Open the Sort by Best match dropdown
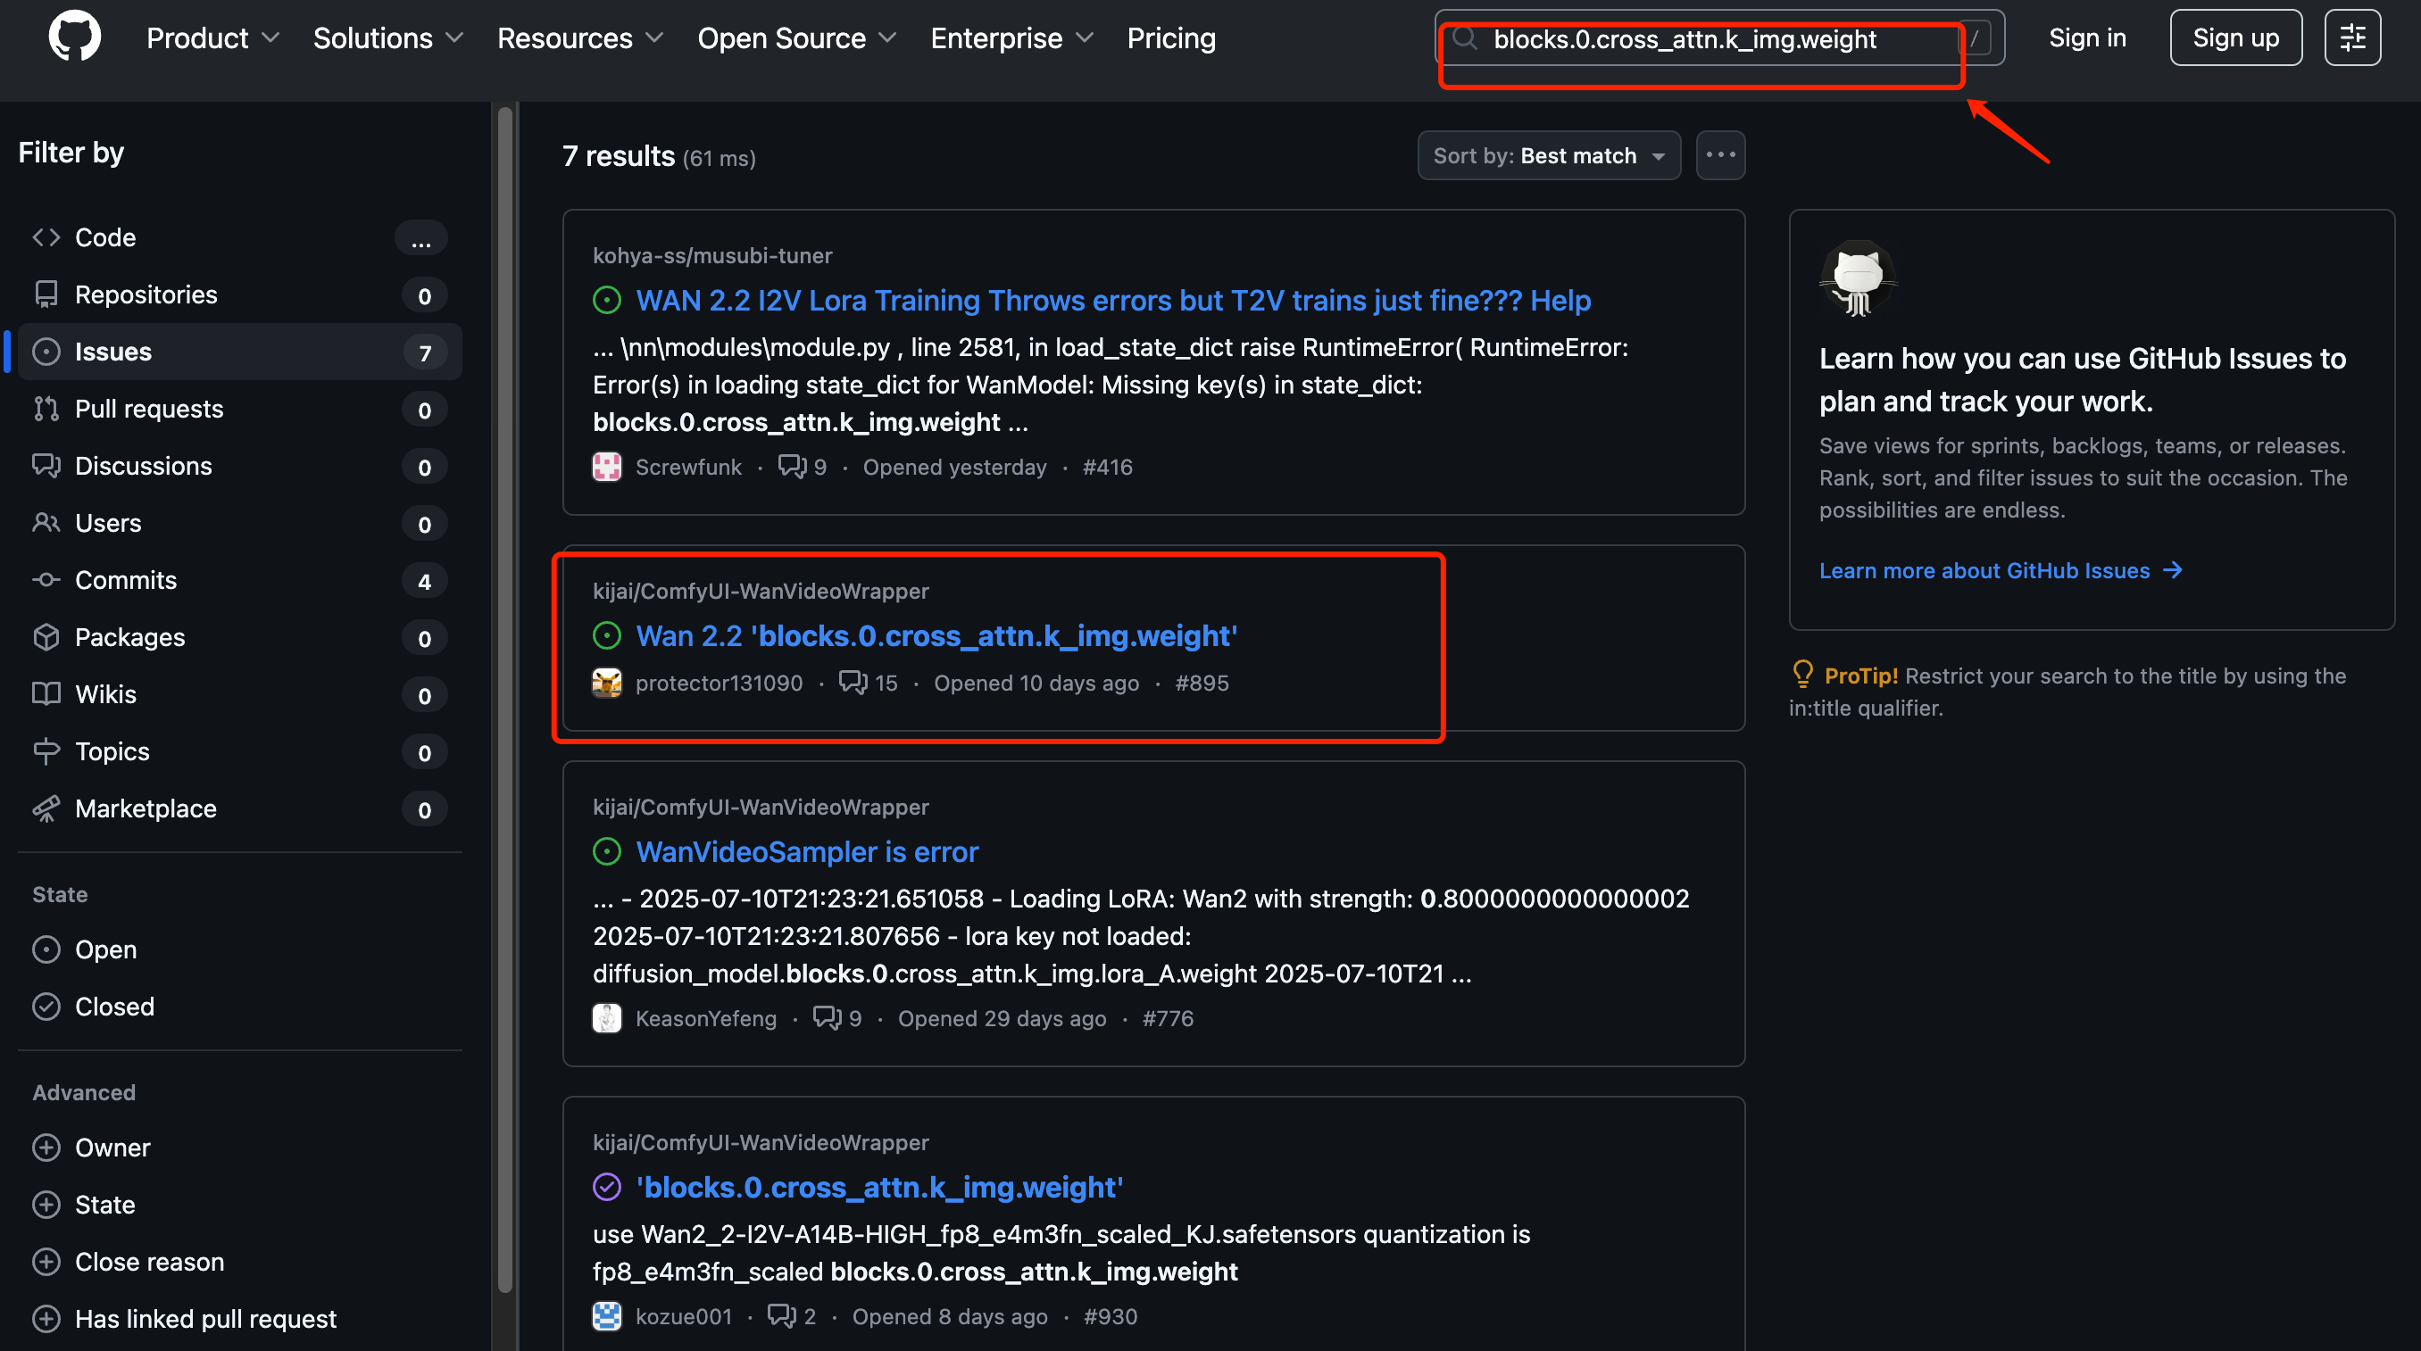The image size is (2421, 1351). pyautogui.click(x=1549, y=156)
